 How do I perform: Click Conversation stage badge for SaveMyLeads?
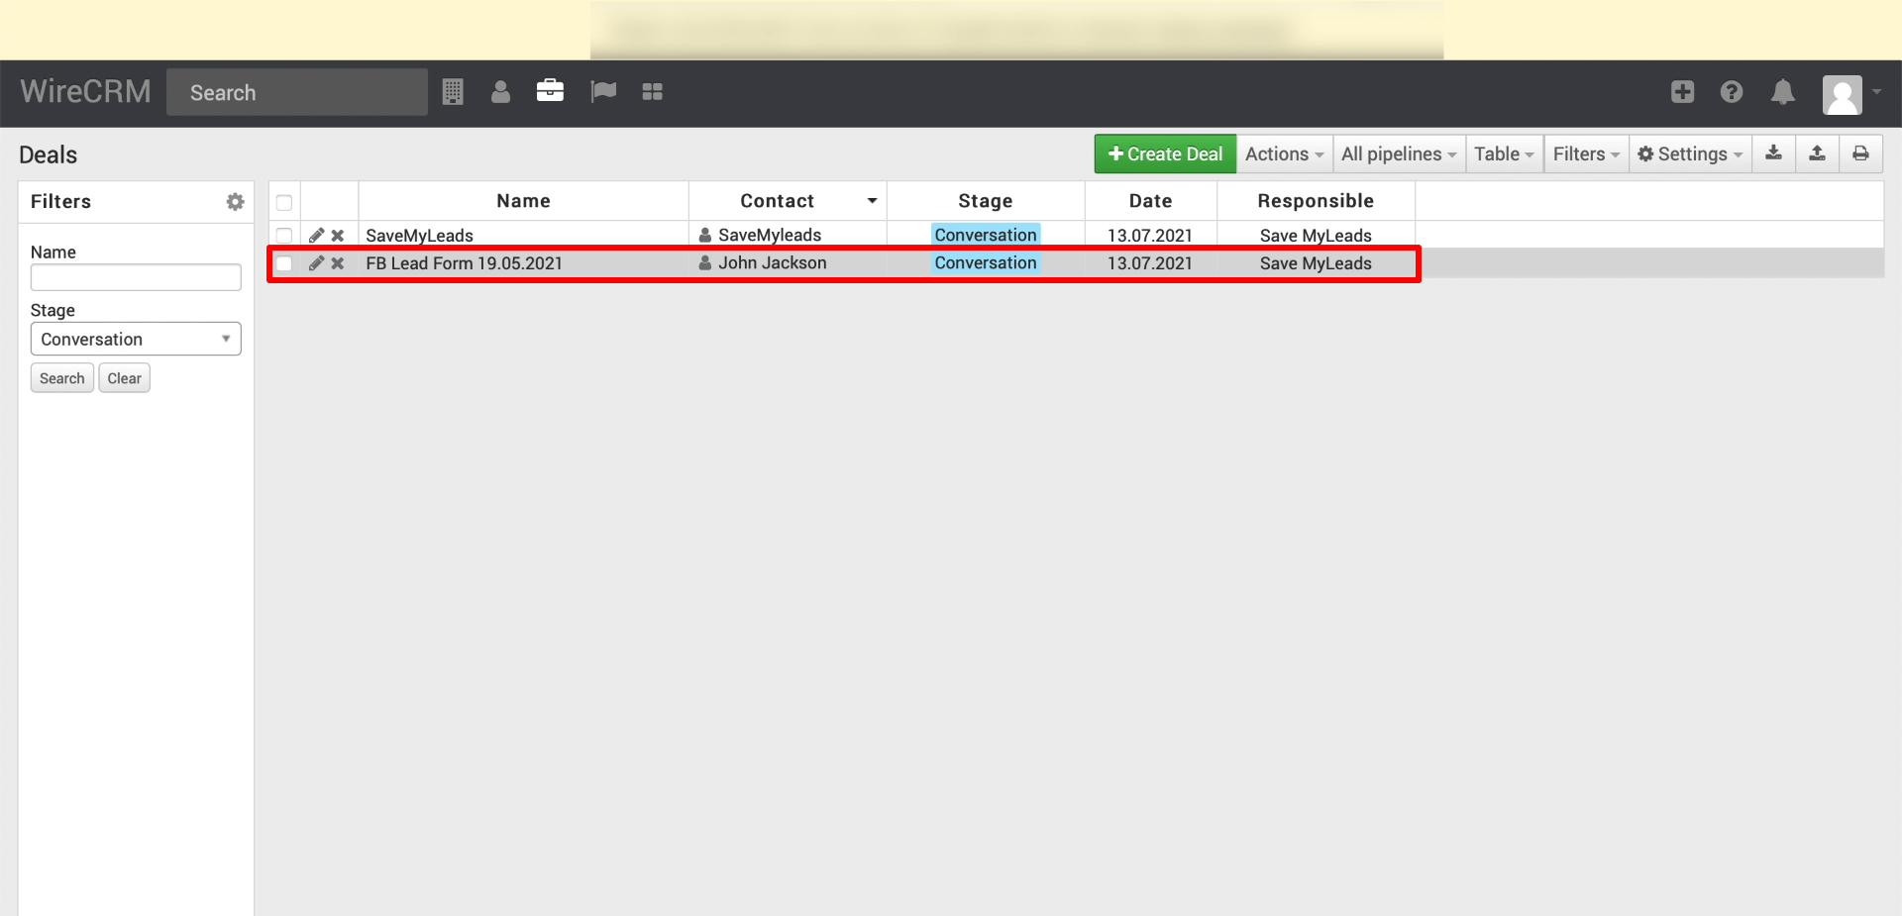click(x=986, y=236)
